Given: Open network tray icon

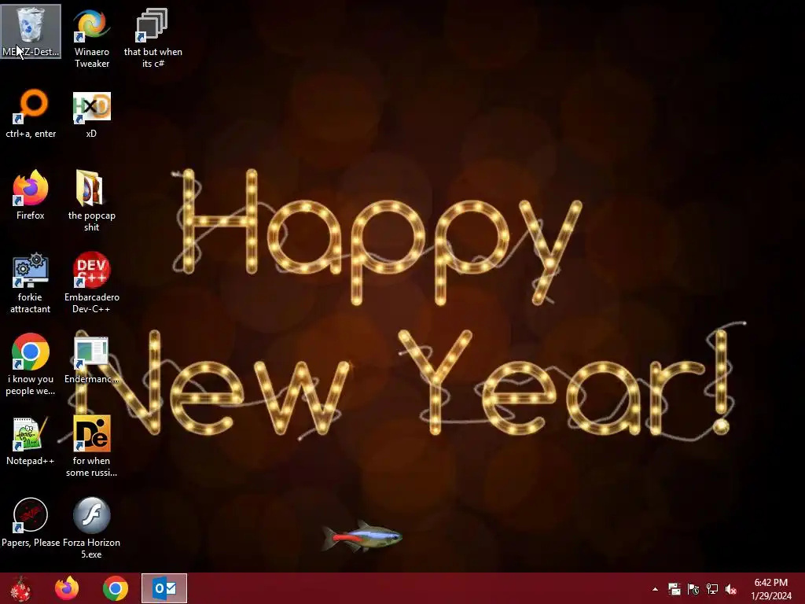Looking at the screenshot, I should point(712,589).
